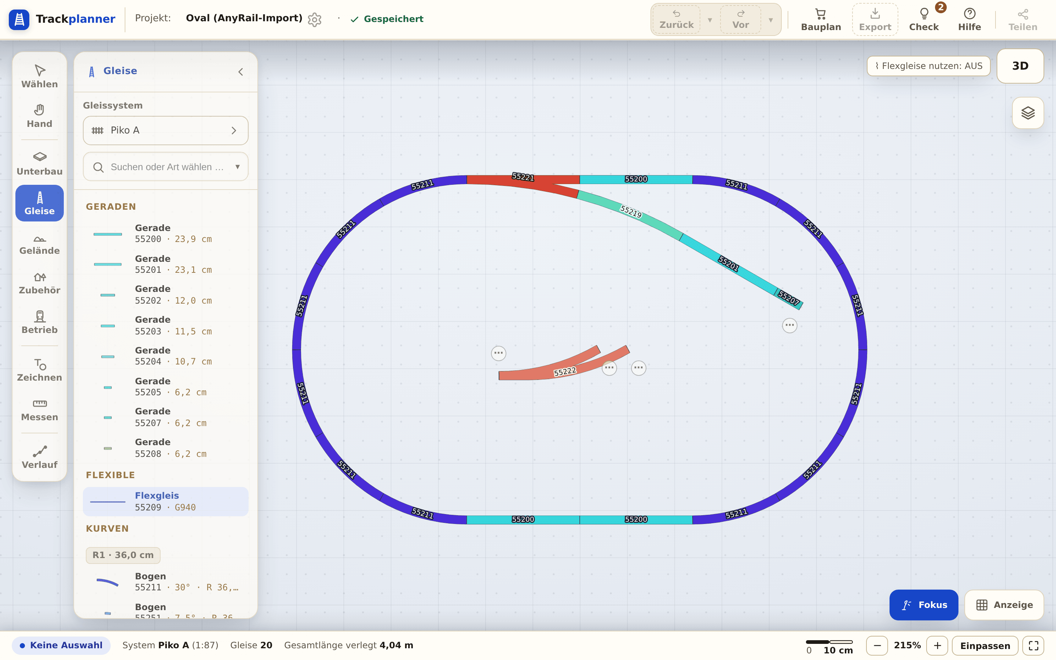Open the Anzeige display options
The width and height of the screenshot is (1056, 660).
[x=1004, y=605]
